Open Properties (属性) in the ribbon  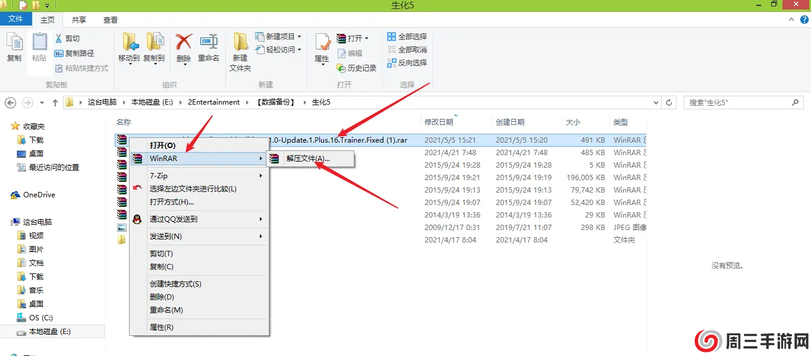[x=322, y=44]
